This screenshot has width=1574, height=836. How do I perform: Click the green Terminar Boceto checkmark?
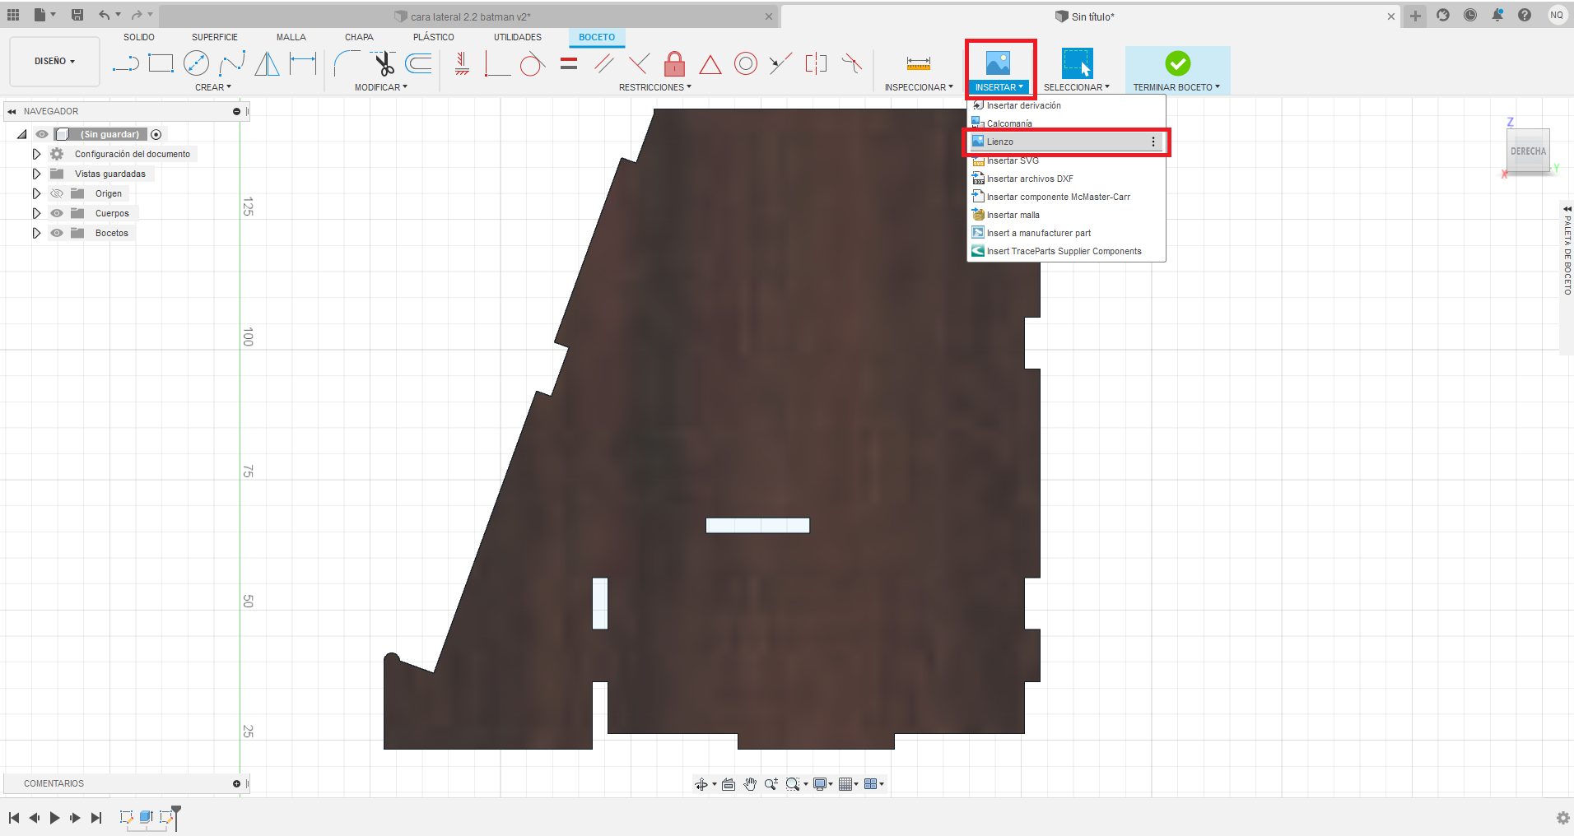tap(1177, 63)
